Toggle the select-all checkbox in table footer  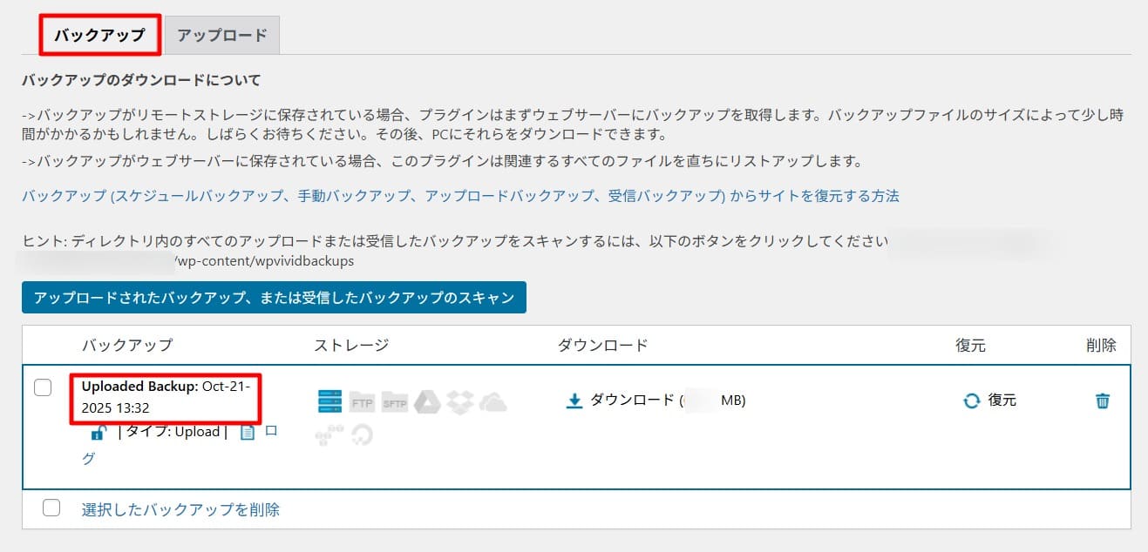click(51, 508)
